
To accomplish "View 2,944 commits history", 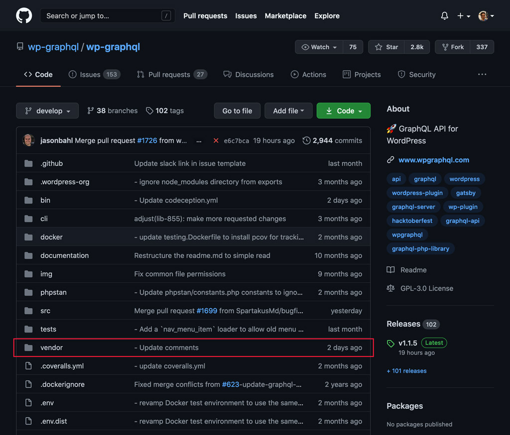I will tap(332, 140).
